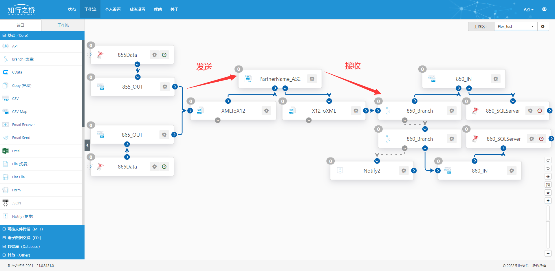This screenshot has width=555, height=271.
Task: Open the API dropdown in header
Action: coord(528,9)
